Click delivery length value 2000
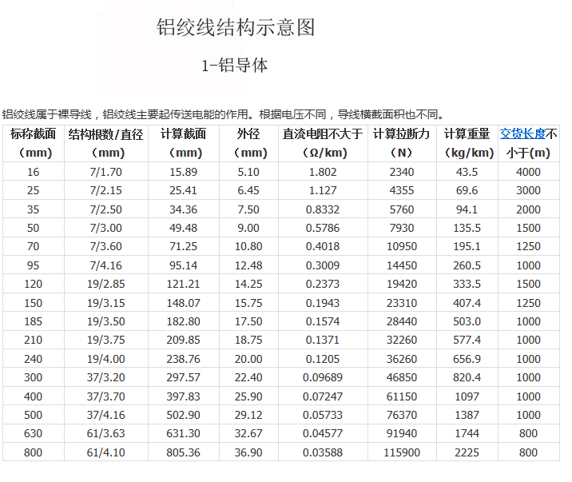Image resolution: width=572 pixels, height=482 pixels. point(528,209)
